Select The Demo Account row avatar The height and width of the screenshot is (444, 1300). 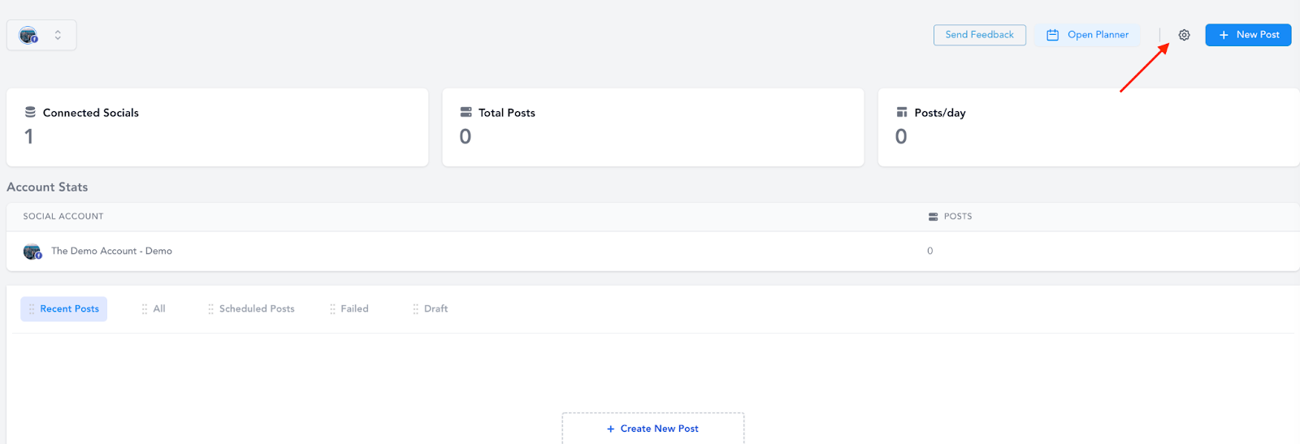pos(32,252)
